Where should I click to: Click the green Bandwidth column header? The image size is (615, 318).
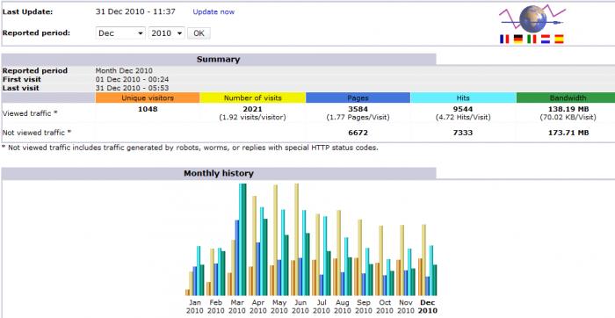(x=566, y=98)
